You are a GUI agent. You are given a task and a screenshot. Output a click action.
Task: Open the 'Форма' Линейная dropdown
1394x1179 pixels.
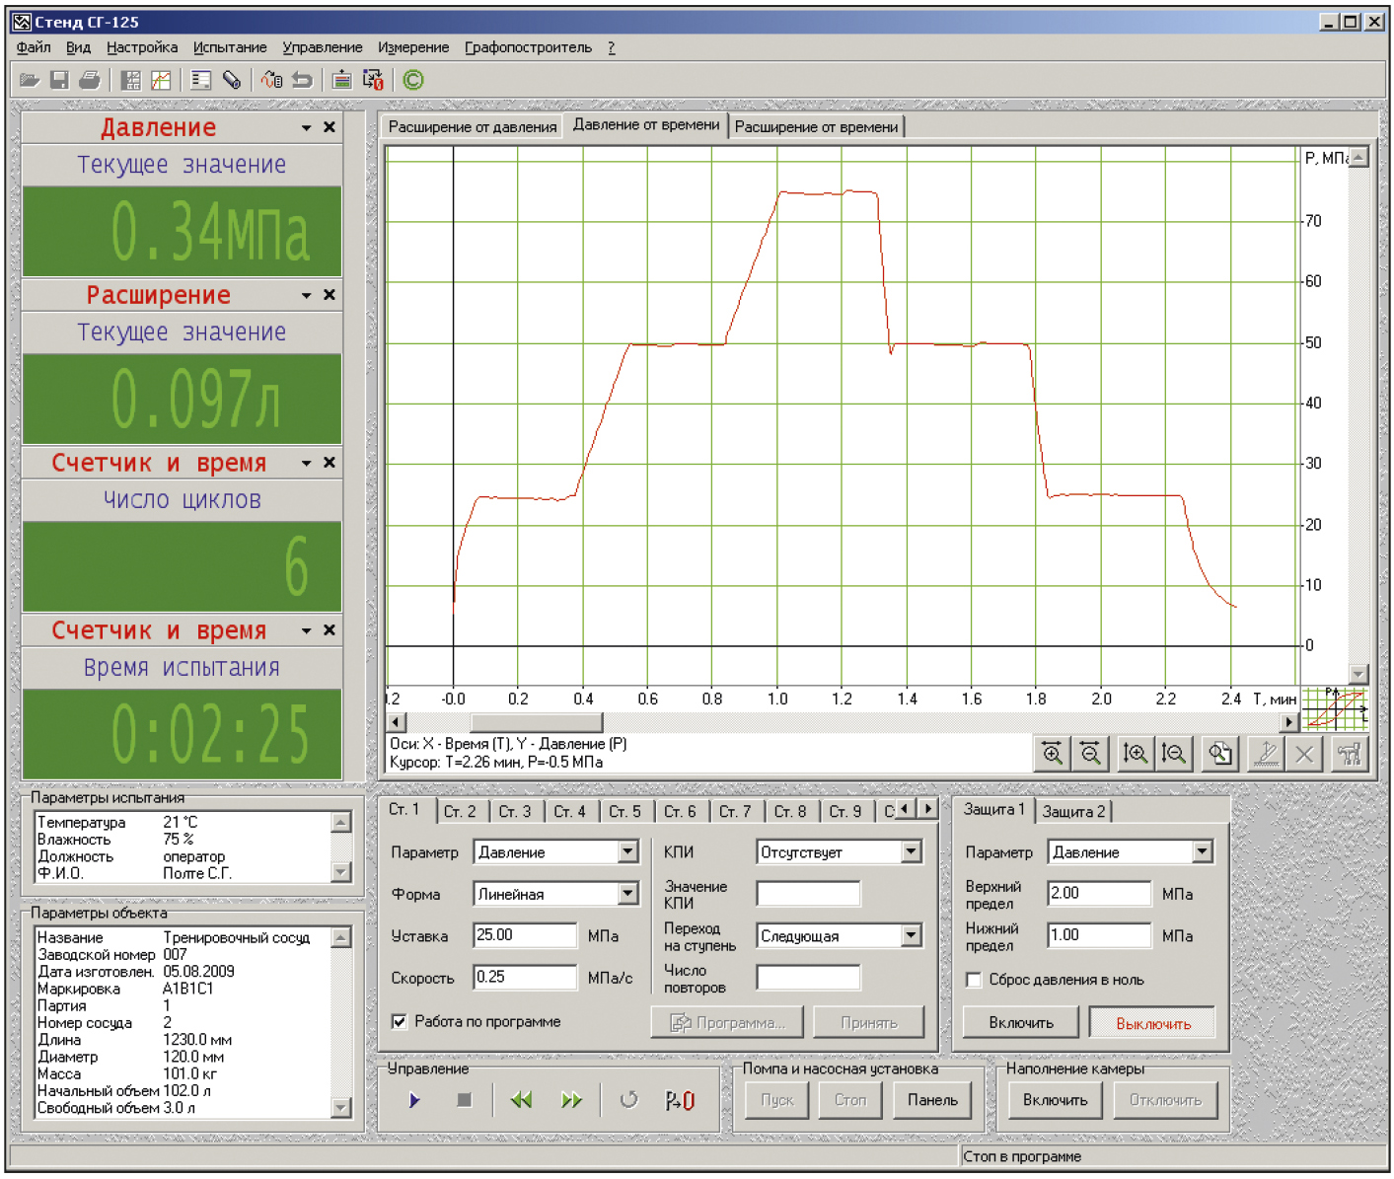click(628, 894)
